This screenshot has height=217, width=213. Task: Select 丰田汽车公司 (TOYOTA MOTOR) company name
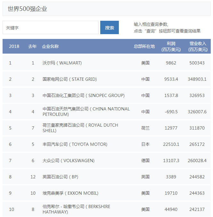coord(75,144)
